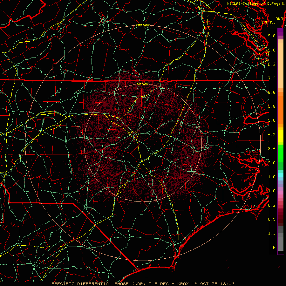Click the 2.6 scale value
This screenshot has width=286, height=286.
point(272,163)
